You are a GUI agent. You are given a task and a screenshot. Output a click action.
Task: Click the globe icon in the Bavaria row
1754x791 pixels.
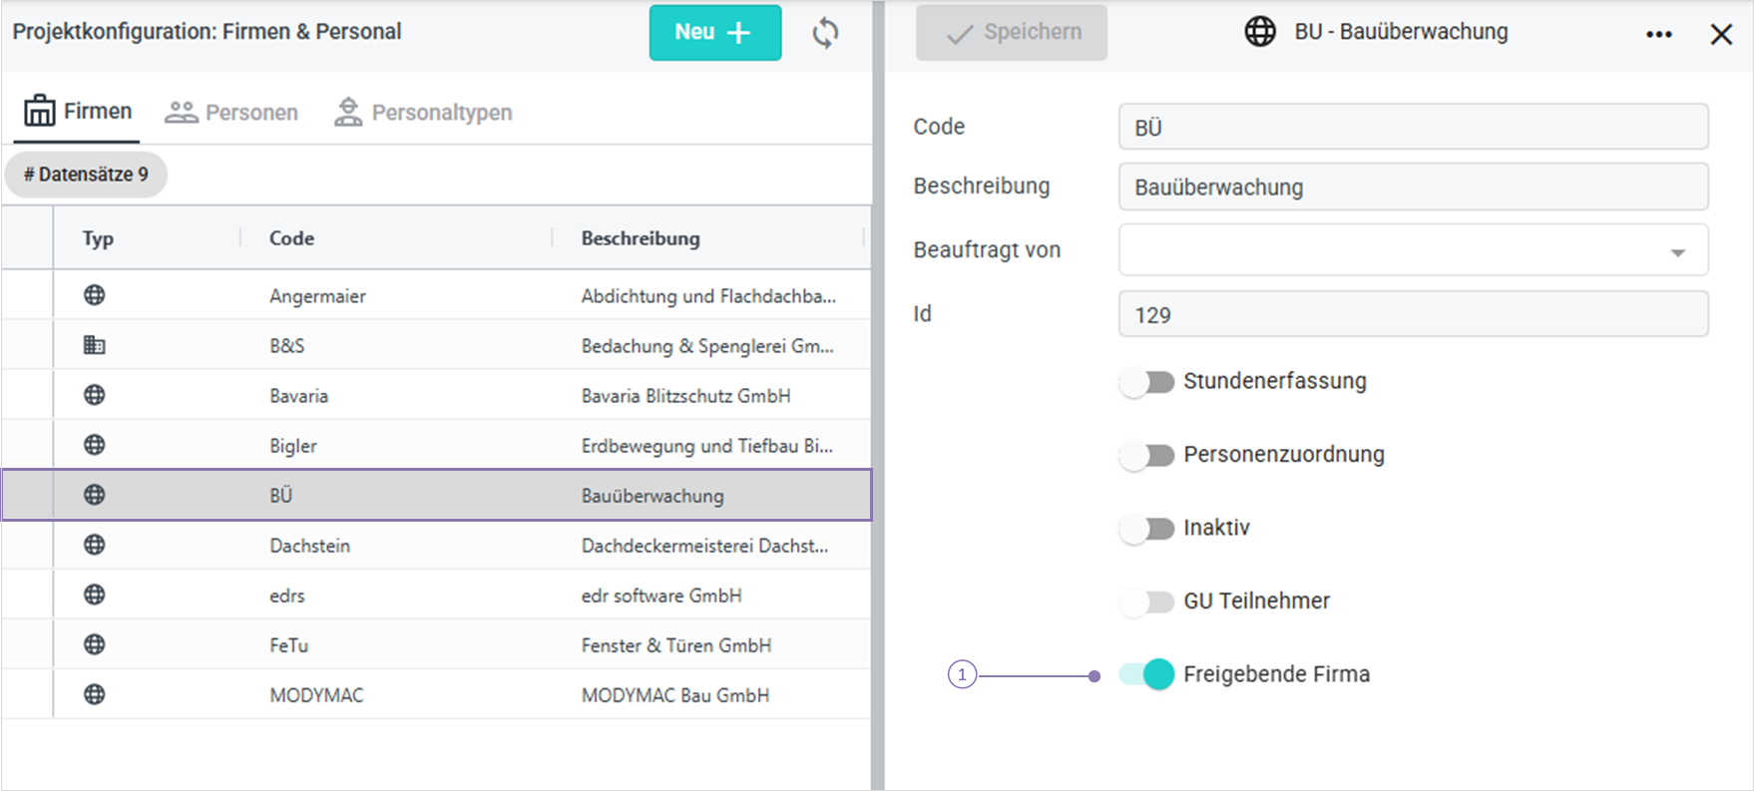point(95,395)
